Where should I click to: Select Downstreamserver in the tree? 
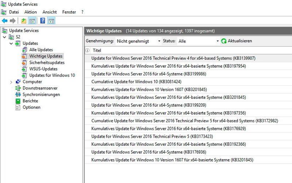40,88
